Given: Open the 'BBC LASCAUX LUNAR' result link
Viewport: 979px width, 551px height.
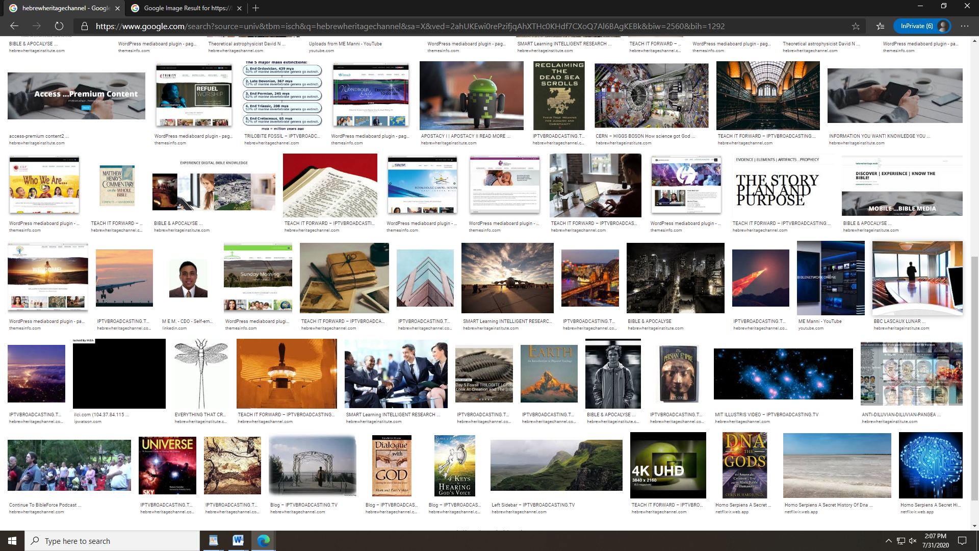Looking at the screenshot, I should tap(899, 321).
